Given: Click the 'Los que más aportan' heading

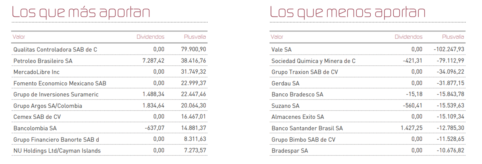Looking at the screenshot, I should pos(81,12).
